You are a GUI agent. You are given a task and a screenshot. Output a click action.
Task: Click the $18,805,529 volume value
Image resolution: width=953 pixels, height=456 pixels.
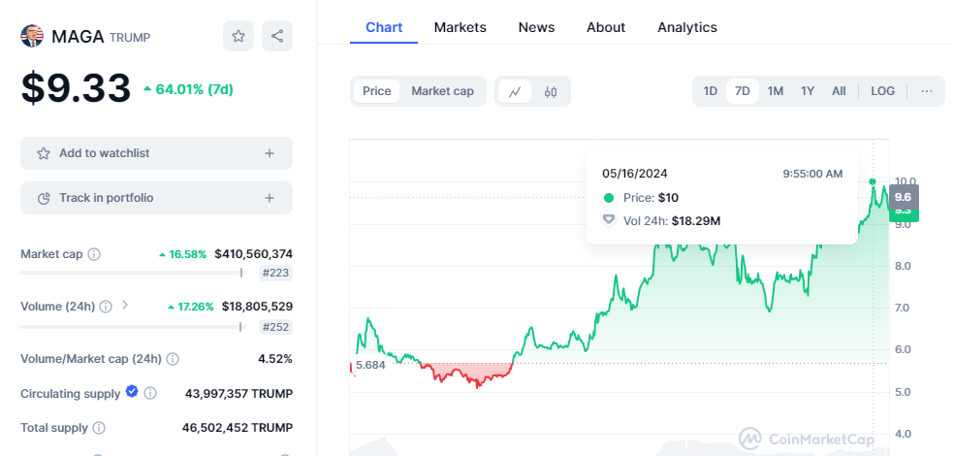pos(257,307)
